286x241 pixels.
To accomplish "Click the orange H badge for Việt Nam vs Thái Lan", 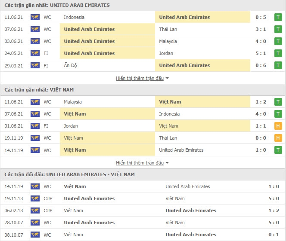I will (278, 138).
